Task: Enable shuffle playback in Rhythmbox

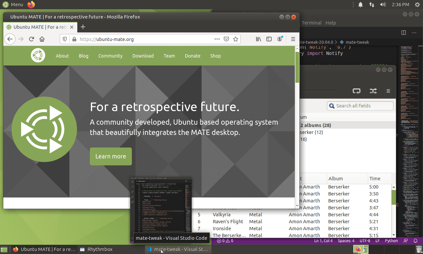Action: 373,91
